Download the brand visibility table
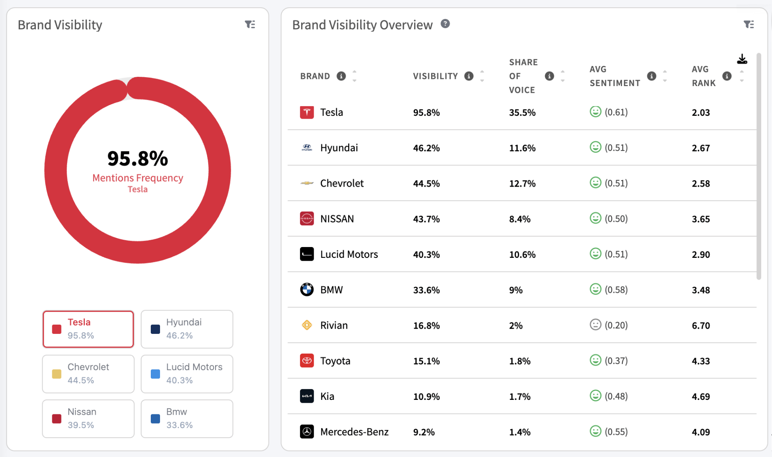This screenshot has width=772, height=457. coord(742,59)
